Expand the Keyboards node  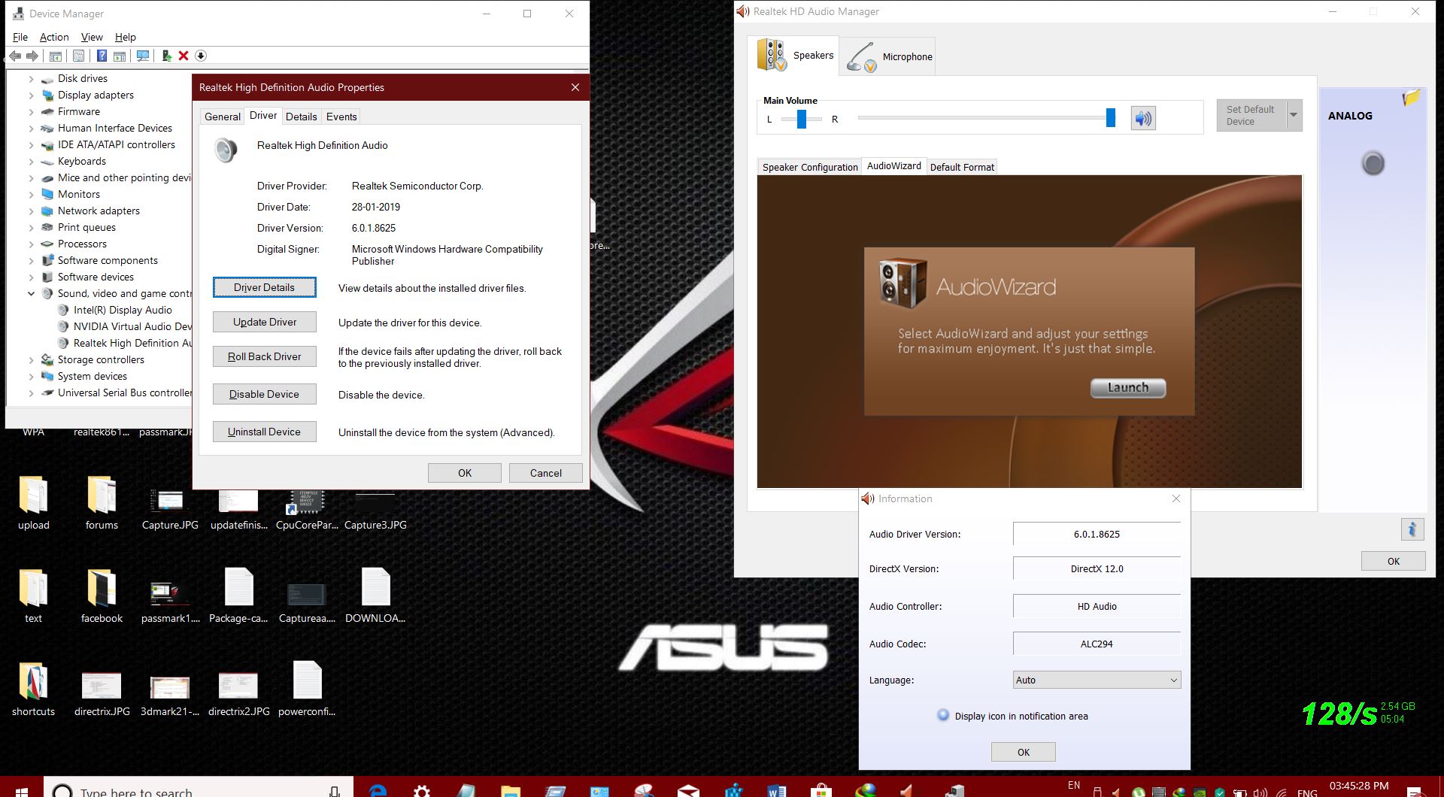(31, 161)
